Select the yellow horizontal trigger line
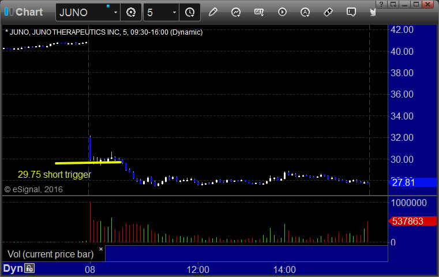This screenshot has height=277, width=439. pos(88,162)
